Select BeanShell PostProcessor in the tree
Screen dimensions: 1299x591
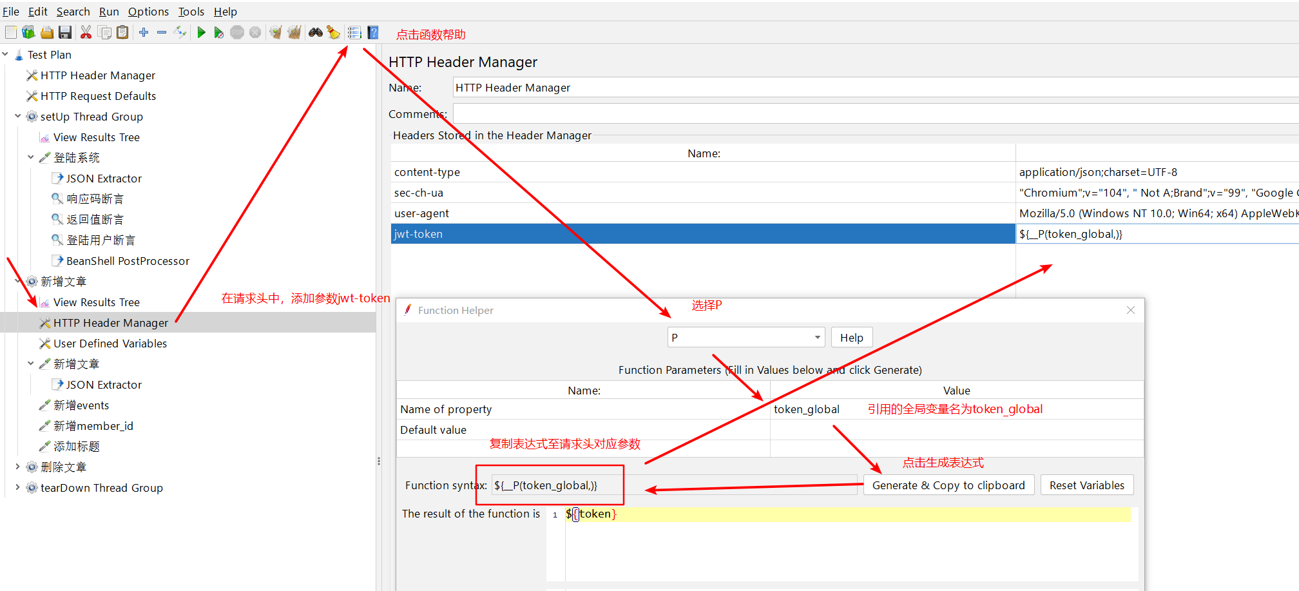(x=128, y=261)
